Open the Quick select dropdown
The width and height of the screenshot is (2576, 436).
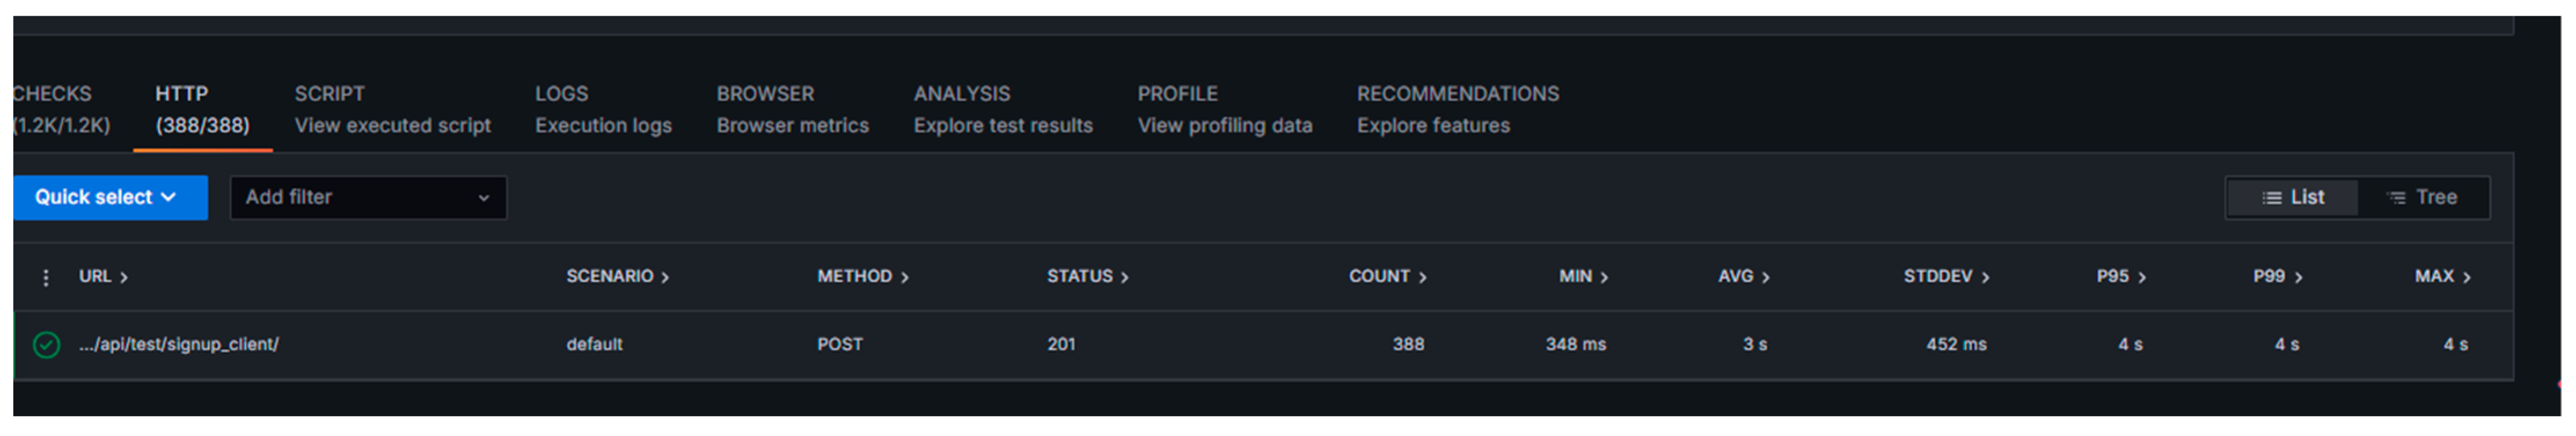(x=107, y=198)
